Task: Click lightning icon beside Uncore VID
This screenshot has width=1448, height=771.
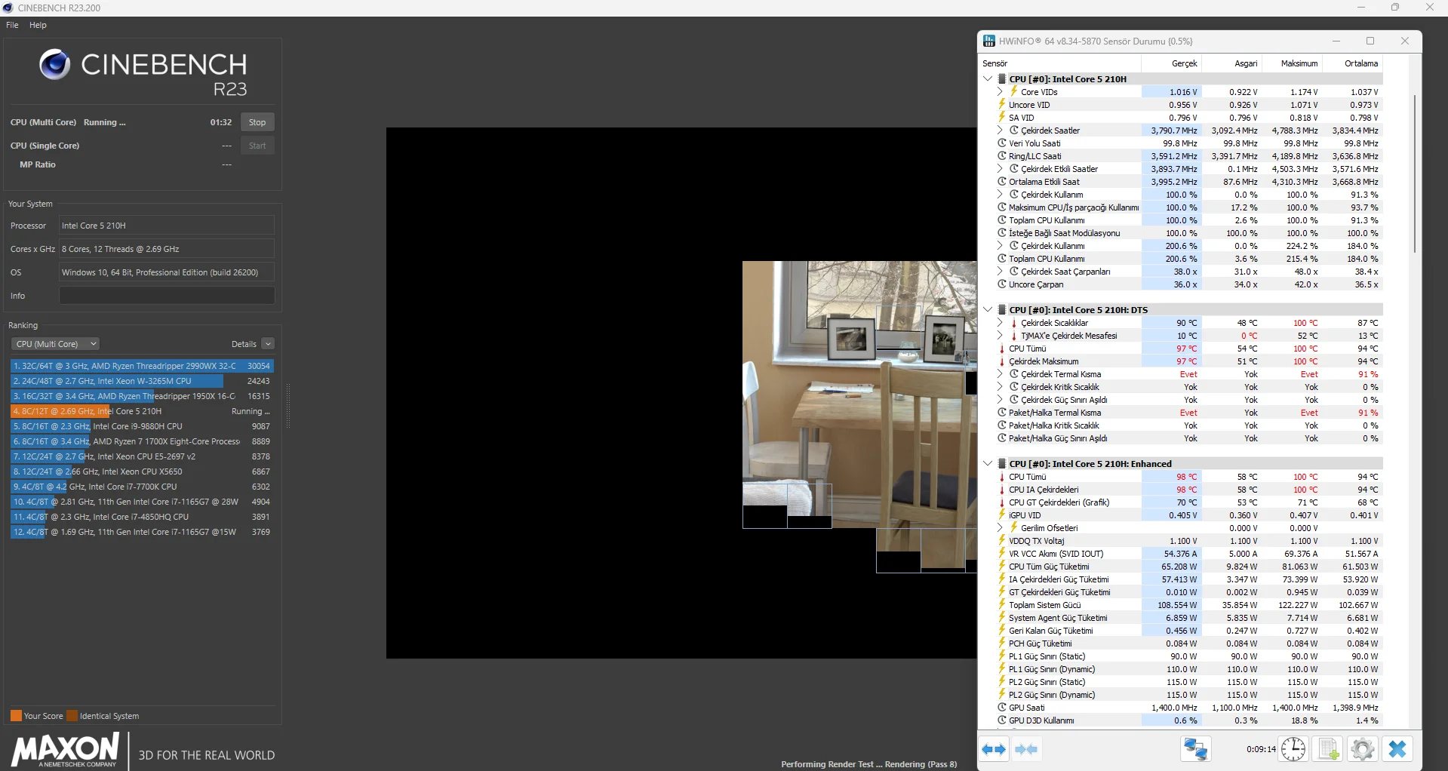Action: tap(1002, 105)
